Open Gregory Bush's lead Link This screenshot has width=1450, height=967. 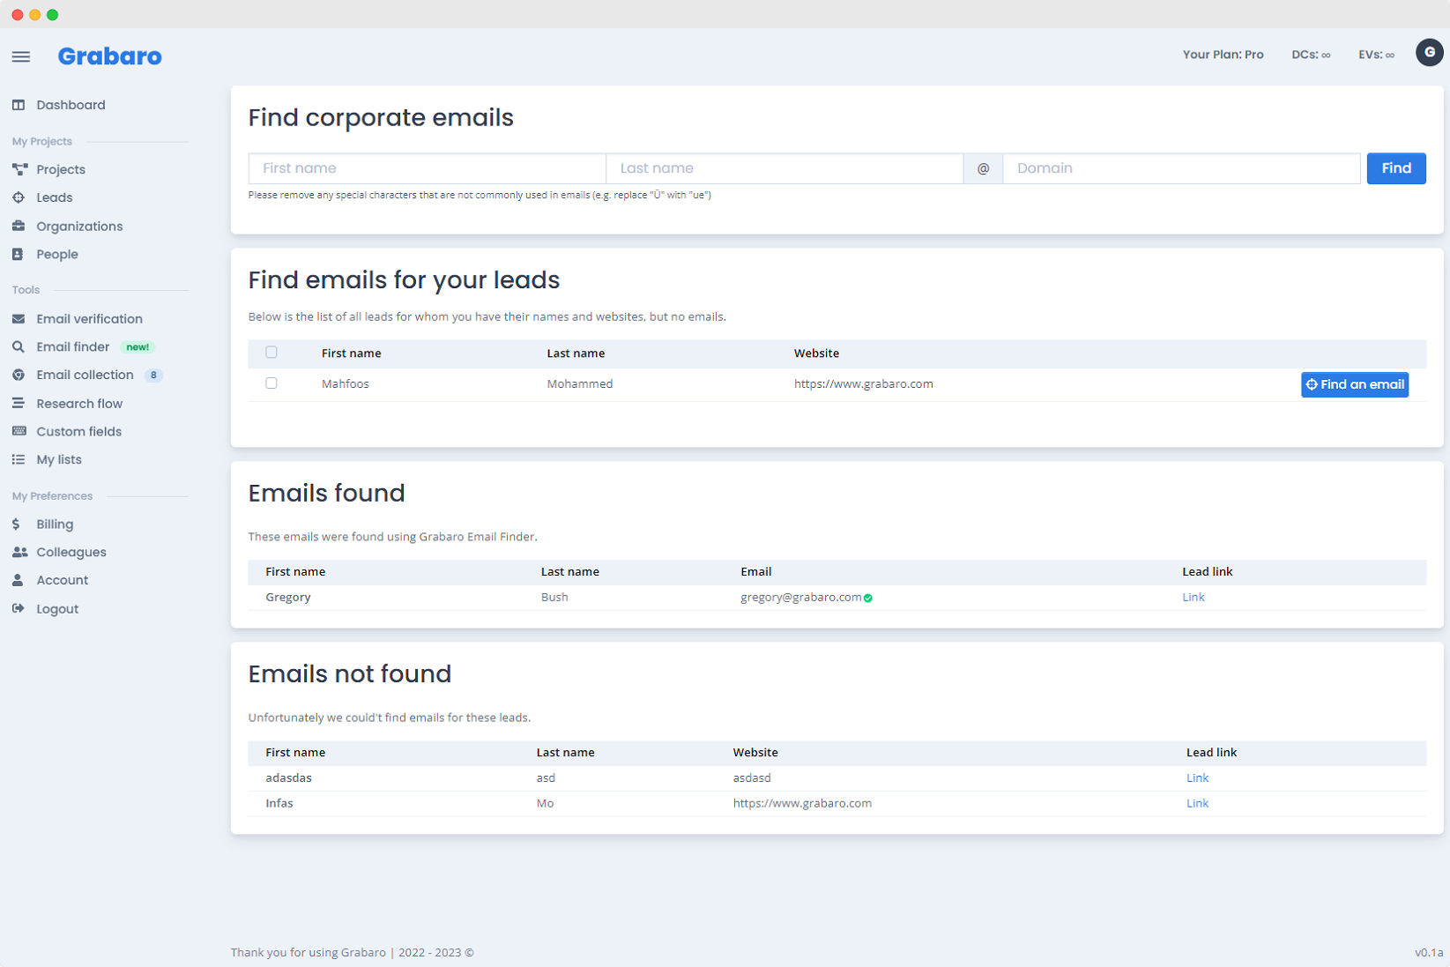pos(1193,598)
